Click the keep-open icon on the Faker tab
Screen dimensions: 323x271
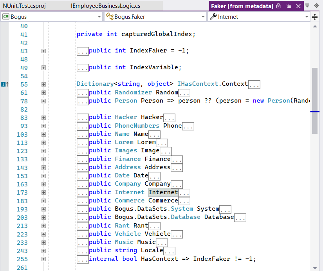[x=288, y=6]
